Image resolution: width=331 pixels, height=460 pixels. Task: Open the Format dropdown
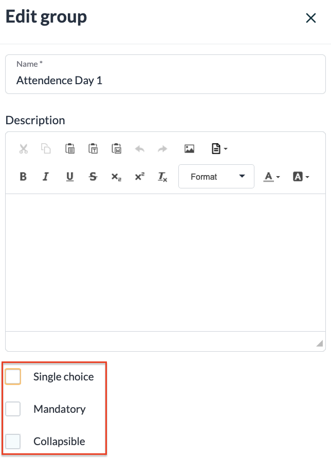pyautogui.click(x=216, y=177)
